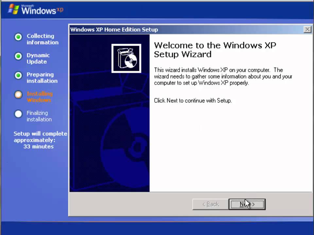The height and width of the screenshot is (235, 314).
Task: Click the white Finalizing installation step indicator
Action: coord(18,114)
